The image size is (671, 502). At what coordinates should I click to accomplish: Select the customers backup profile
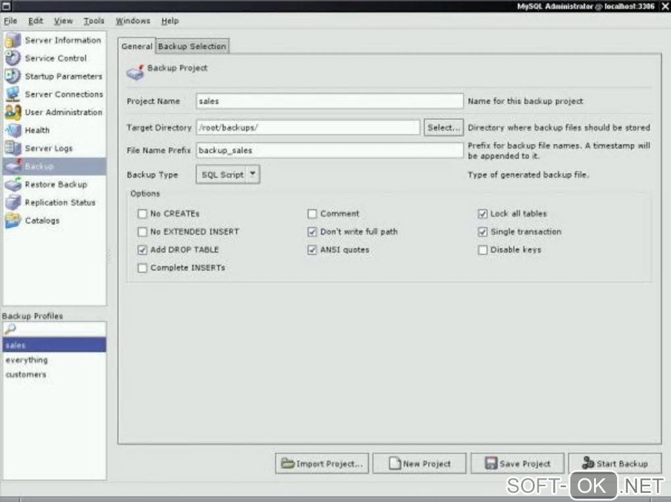55,374
